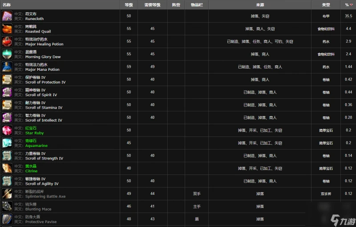Click the Major Healing Potion icon
Viewport: 356px width, 227px height.
(7, 42)
